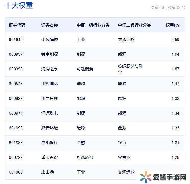Click the 爱酱手游网 watermark text
Image resolution: width=190 pixels, height=184 pixels.
pos(169,177)
